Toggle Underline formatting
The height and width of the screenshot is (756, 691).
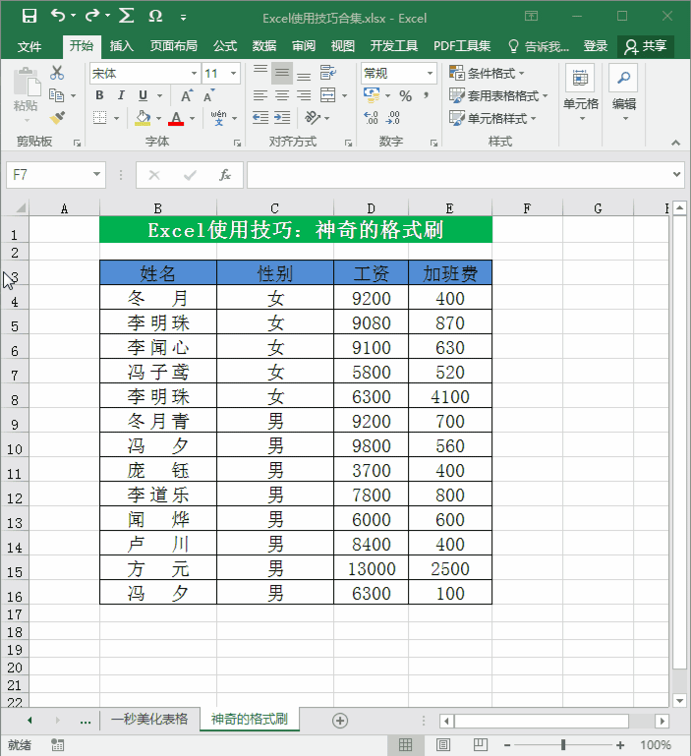click(143, 95)
